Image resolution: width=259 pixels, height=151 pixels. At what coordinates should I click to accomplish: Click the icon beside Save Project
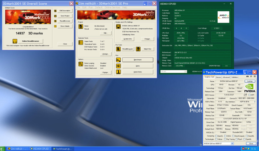click(55, 16)
